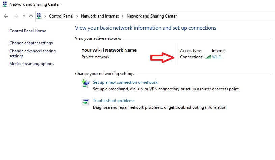Image resolution: width=275 pixels, height=160 pixels.
Task: Click the window title bar network icon
Action: coord(5,4)
